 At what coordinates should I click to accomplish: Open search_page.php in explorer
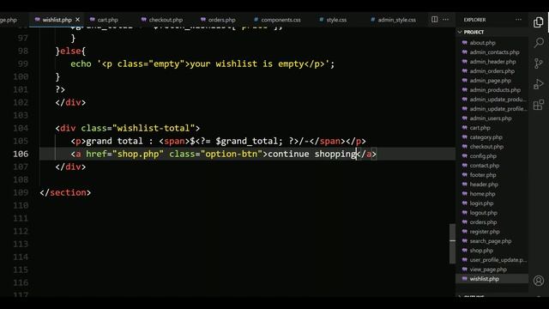(x=490, y=241)
